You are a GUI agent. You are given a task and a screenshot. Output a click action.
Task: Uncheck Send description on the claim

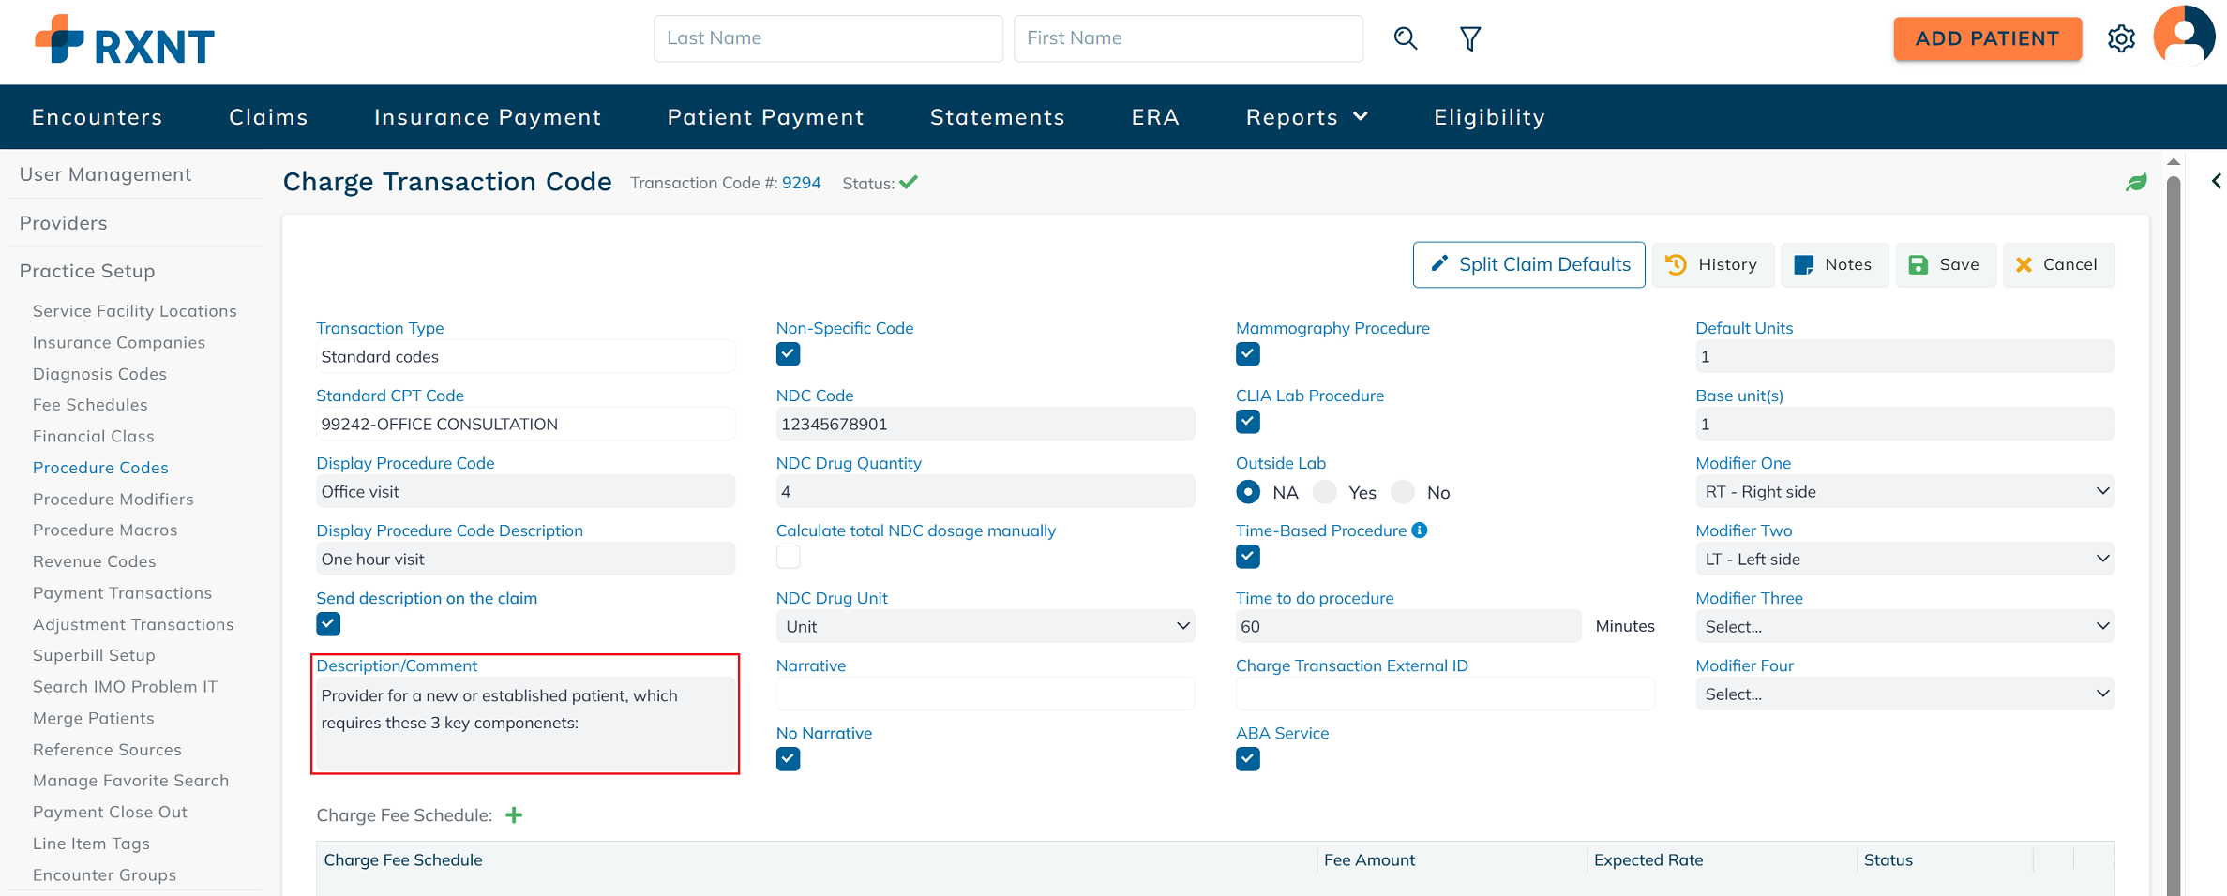[328, 624]
